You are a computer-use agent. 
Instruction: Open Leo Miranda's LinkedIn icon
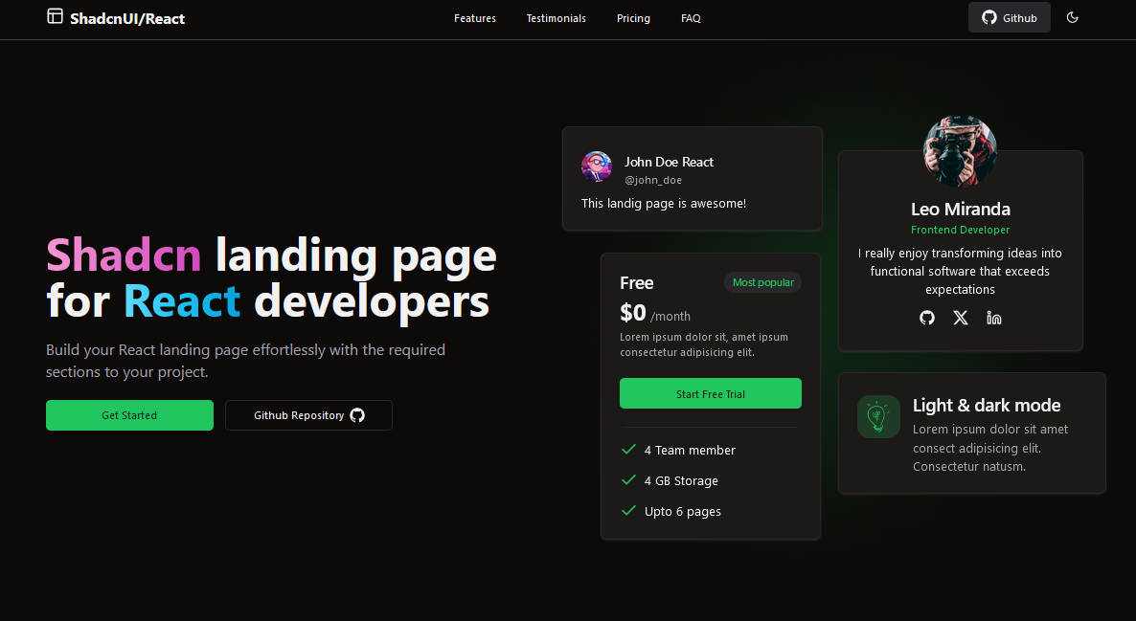993,318
